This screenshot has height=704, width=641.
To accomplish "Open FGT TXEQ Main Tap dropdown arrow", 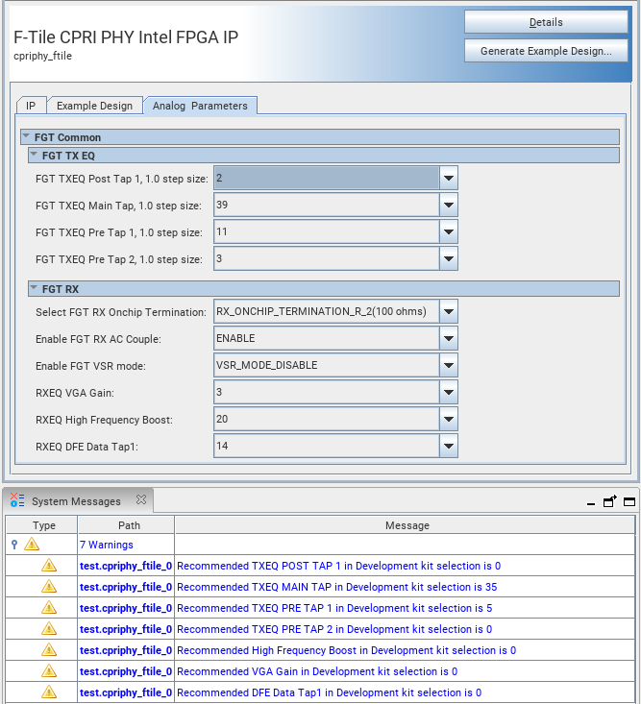I will (448, 206).
